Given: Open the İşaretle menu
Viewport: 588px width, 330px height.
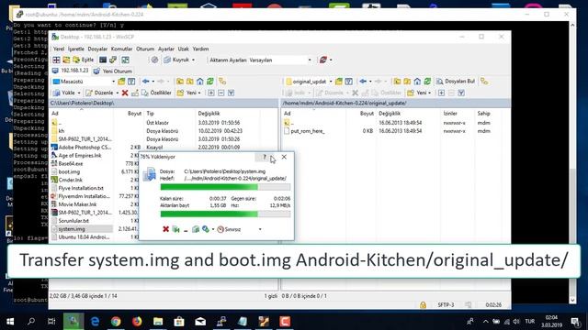Looking at the screenshot, I should [76, 49].
